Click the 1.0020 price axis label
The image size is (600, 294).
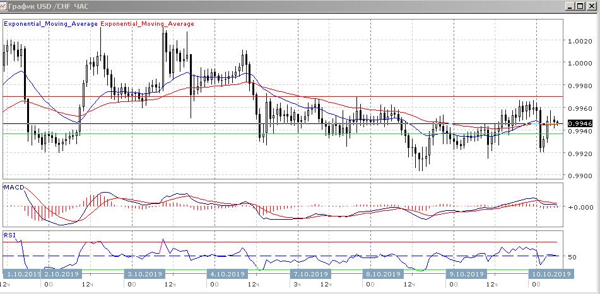click(579, 41)
